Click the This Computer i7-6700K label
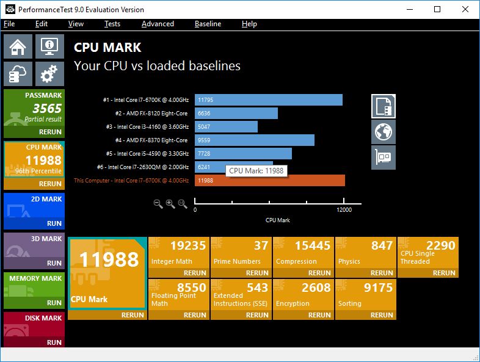 [131, 181]
